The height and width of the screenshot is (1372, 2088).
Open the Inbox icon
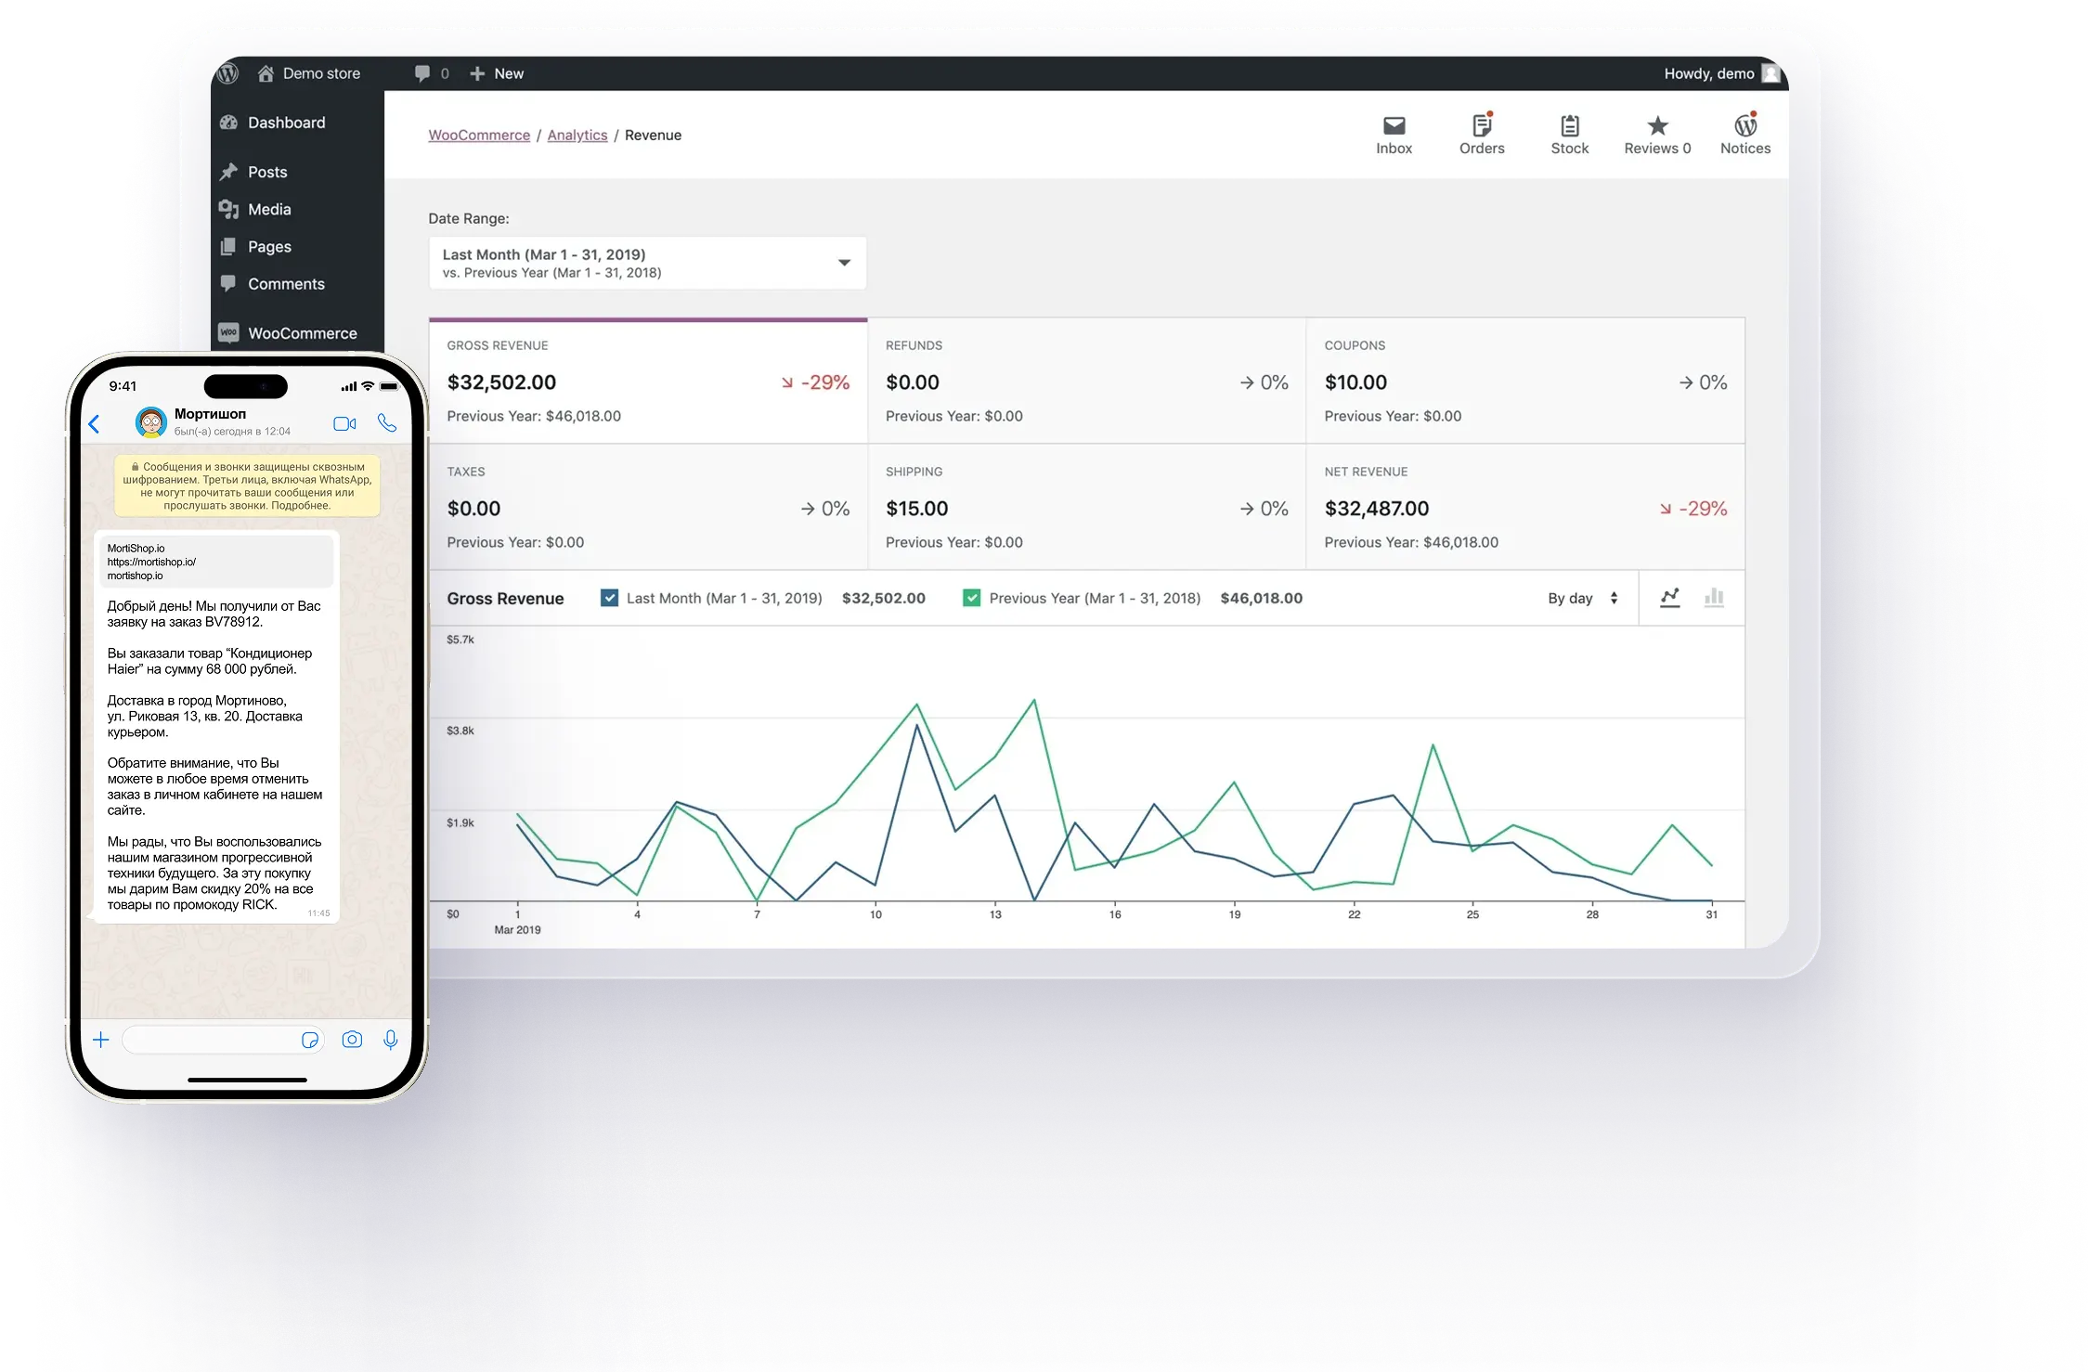pos(1394,135)
